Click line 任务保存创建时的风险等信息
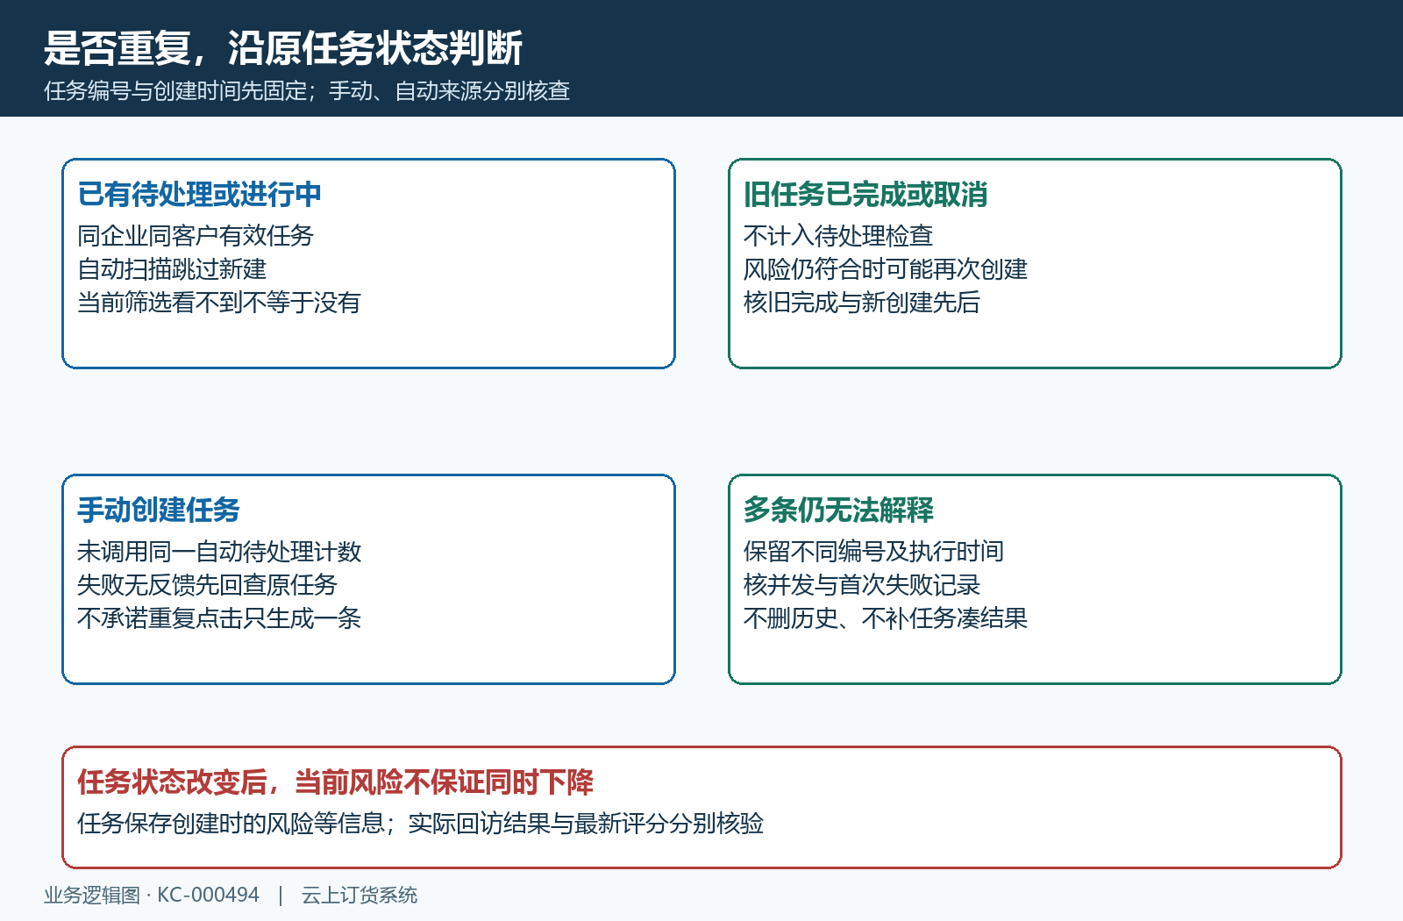 pos(231,824)
